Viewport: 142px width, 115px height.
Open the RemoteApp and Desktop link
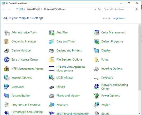(x=27, y=112)
